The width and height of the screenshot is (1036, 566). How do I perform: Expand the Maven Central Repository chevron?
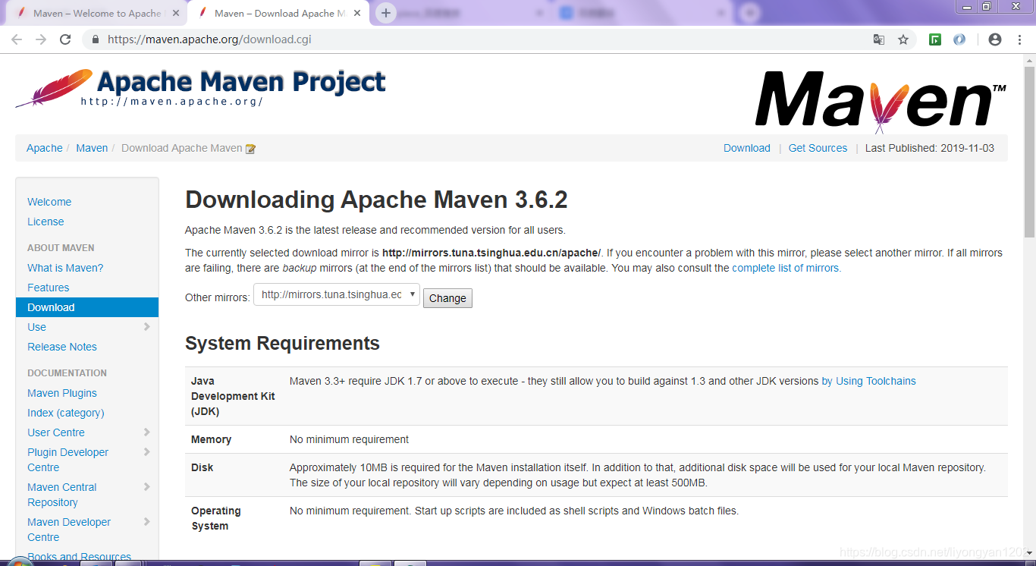tap(147, 487)
